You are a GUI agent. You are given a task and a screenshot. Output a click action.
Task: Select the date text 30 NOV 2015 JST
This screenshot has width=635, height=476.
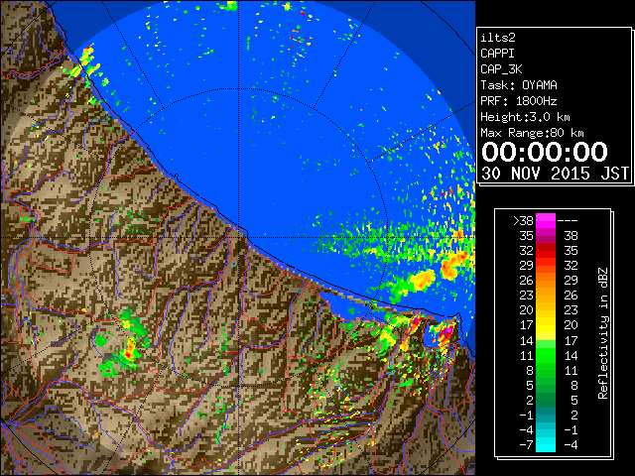coord(555,174)
